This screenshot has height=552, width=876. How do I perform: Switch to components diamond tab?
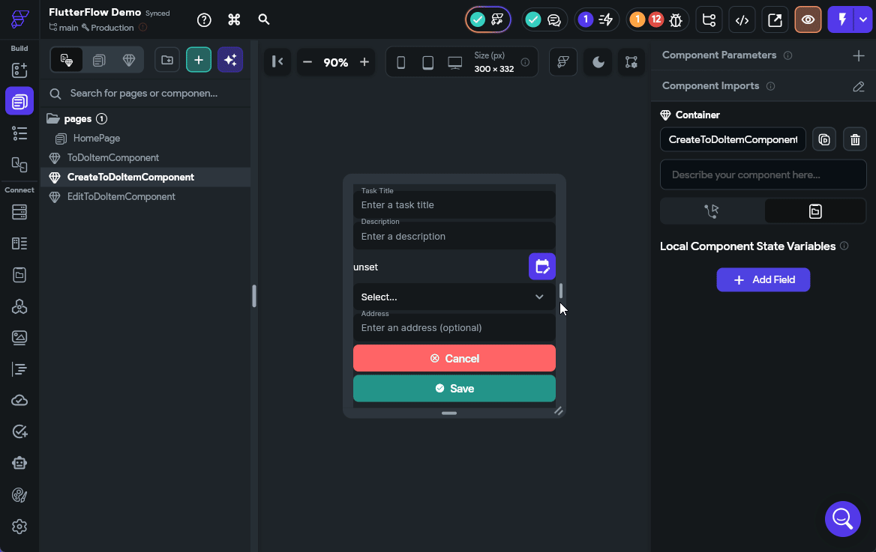(129, 60)
